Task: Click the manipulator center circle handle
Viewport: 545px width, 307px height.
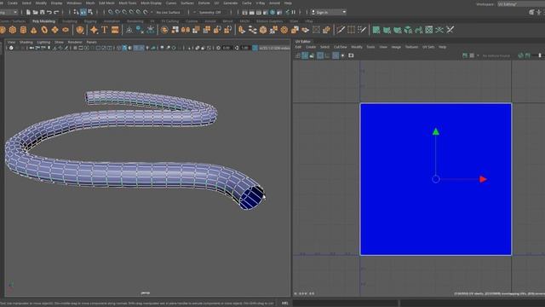Action: (x=436, y=179)
